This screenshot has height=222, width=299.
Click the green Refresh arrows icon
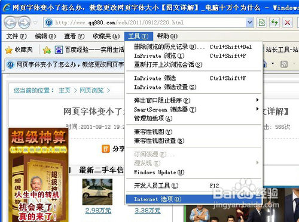[x=274, y=23]
